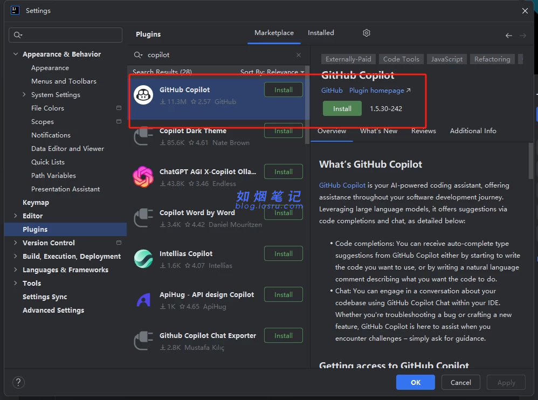
Task: Click the plugins settings gear icon
Action: tap(367, 33)
